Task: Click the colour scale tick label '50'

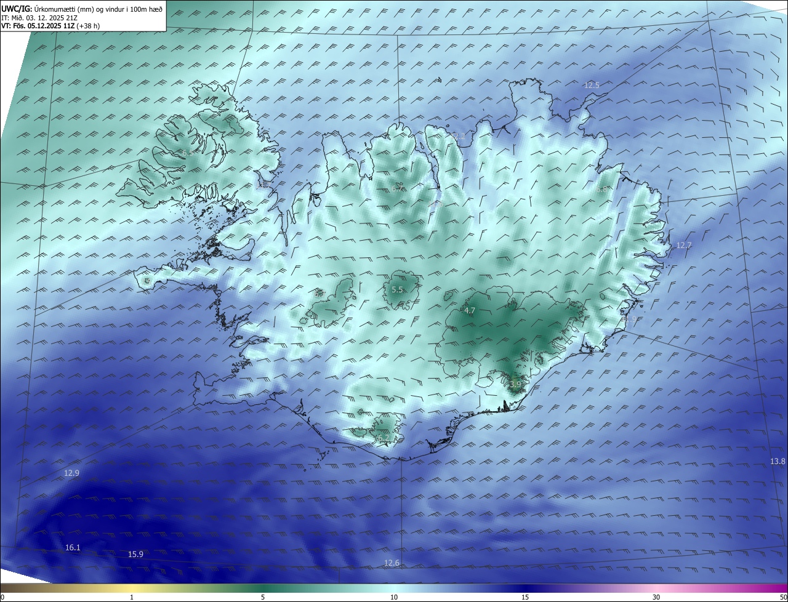Action: [x=783, y=597]
